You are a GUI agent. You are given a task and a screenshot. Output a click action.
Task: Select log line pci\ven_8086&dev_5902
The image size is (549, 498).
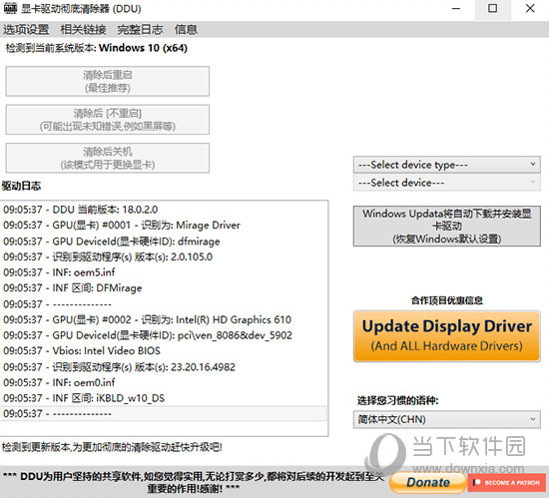click(163, 335)
